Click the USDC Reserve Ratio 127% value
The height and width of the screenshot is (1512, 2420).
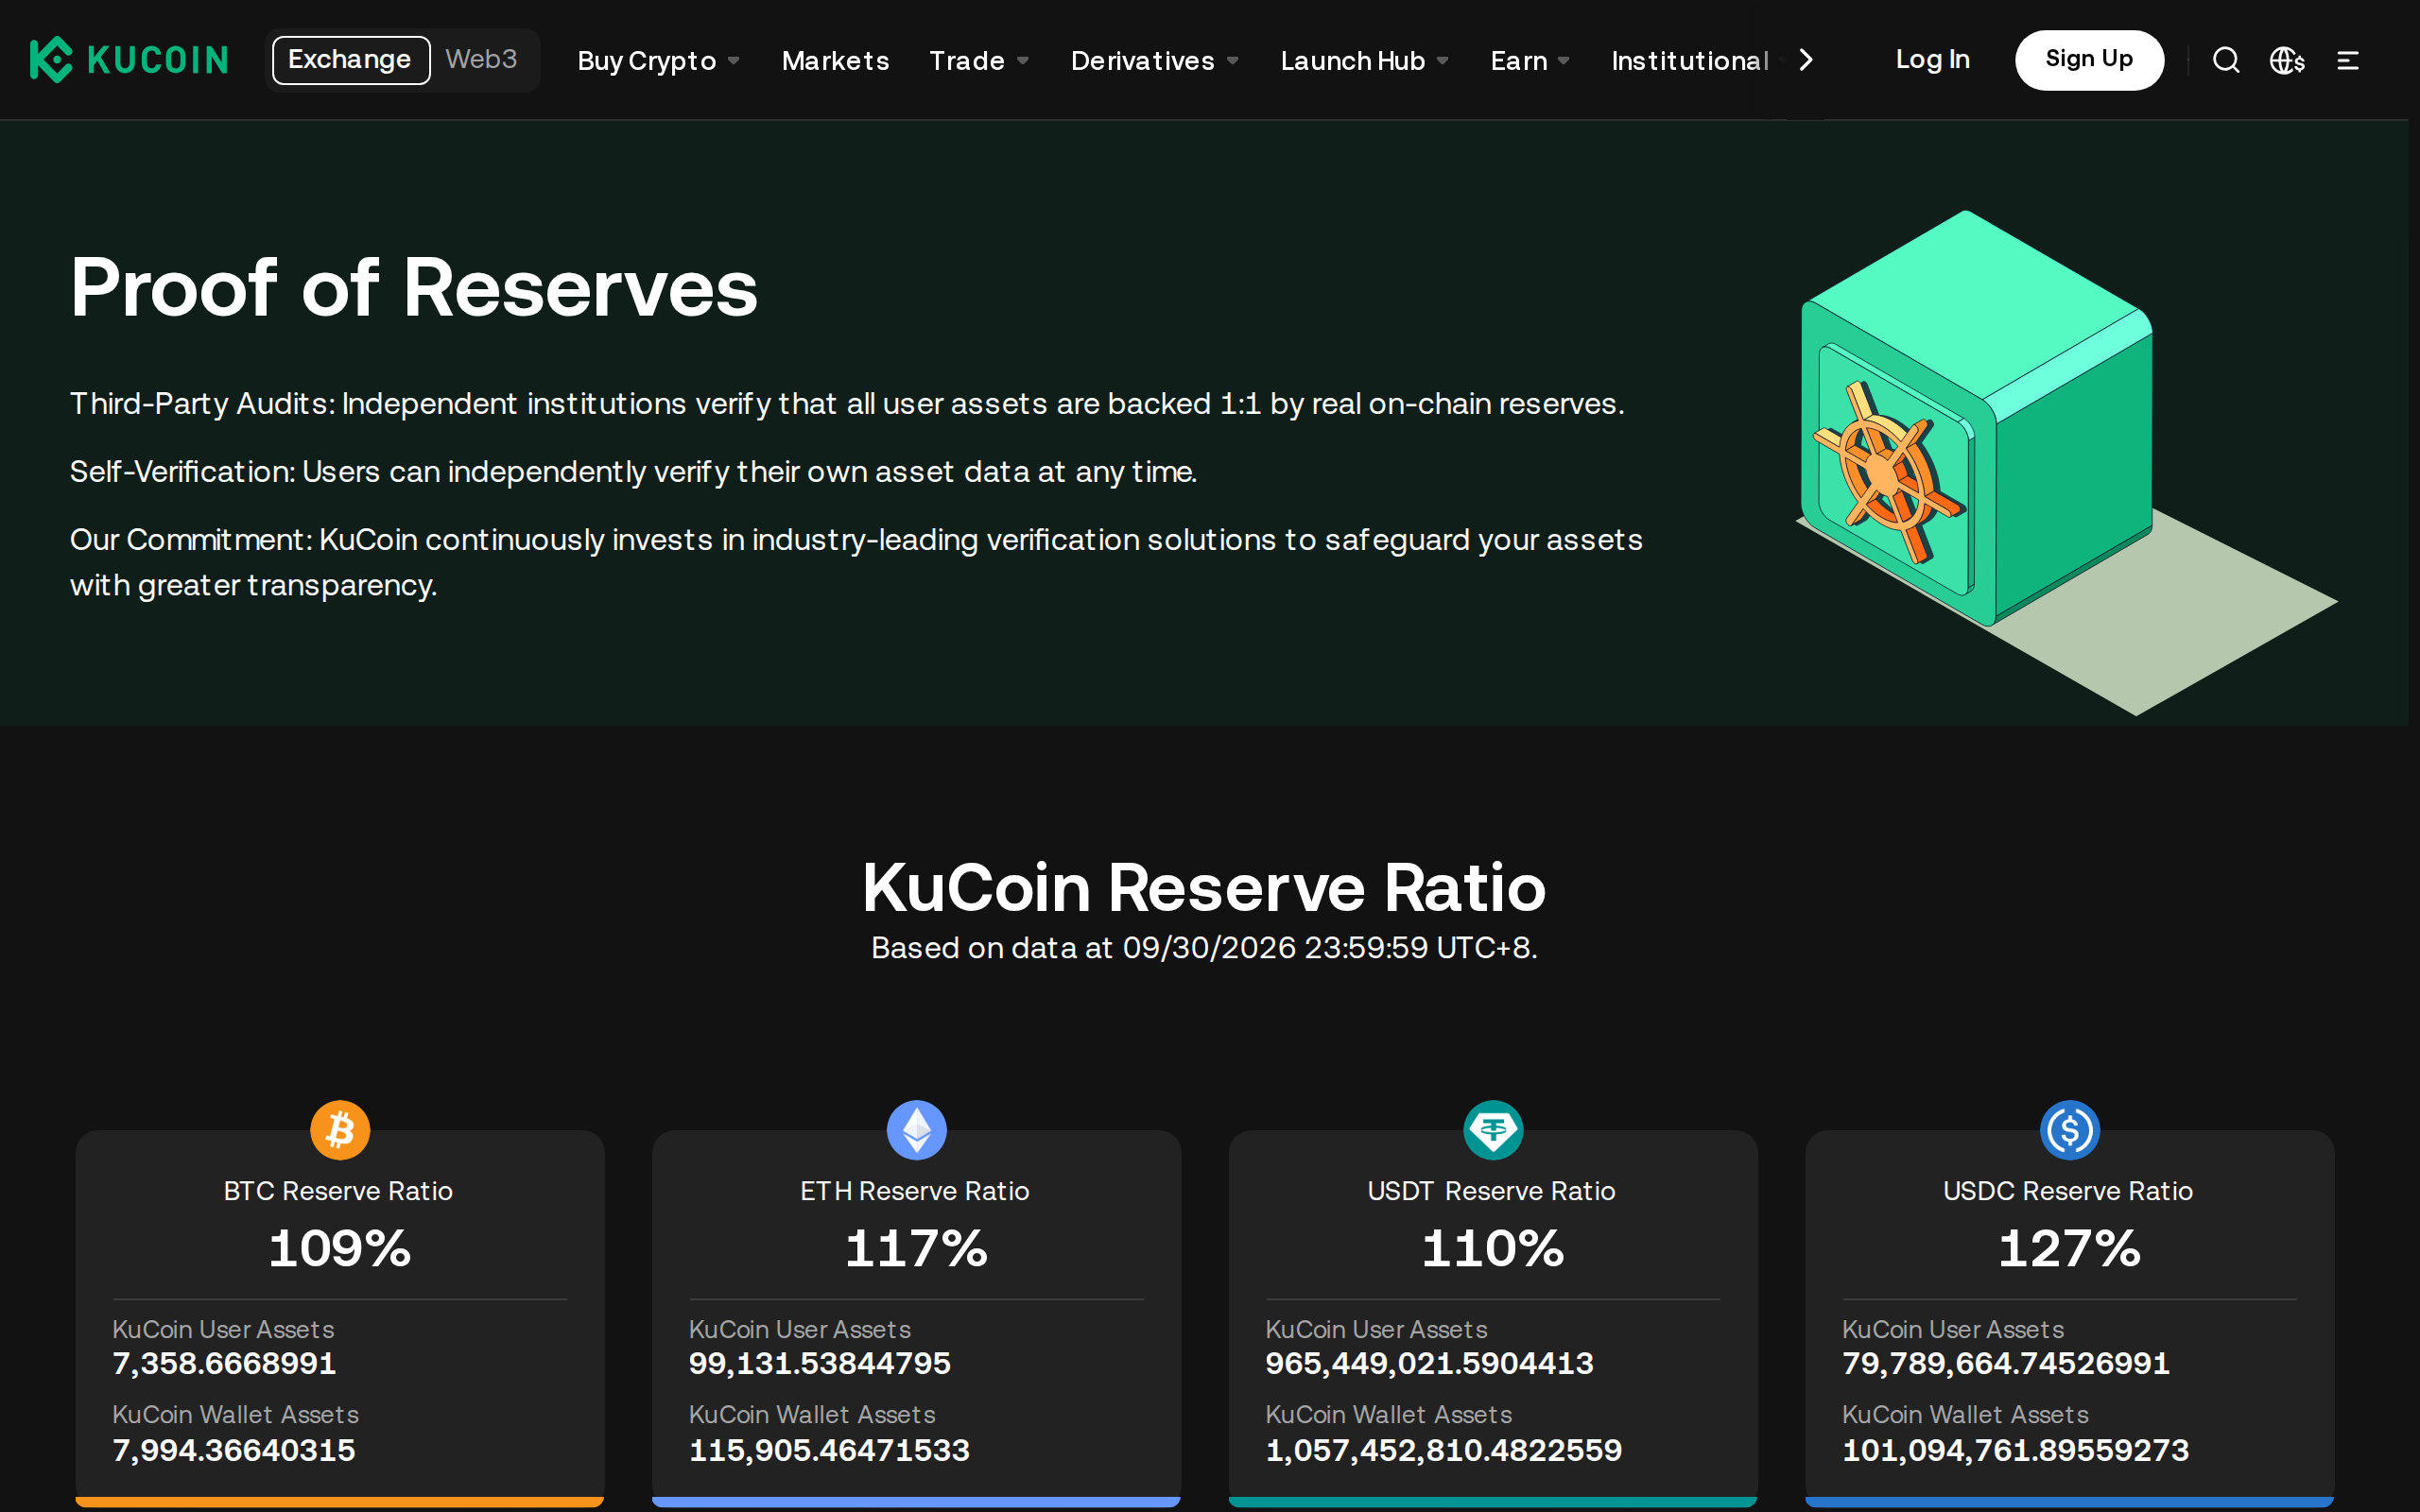pos(2070,1249)
